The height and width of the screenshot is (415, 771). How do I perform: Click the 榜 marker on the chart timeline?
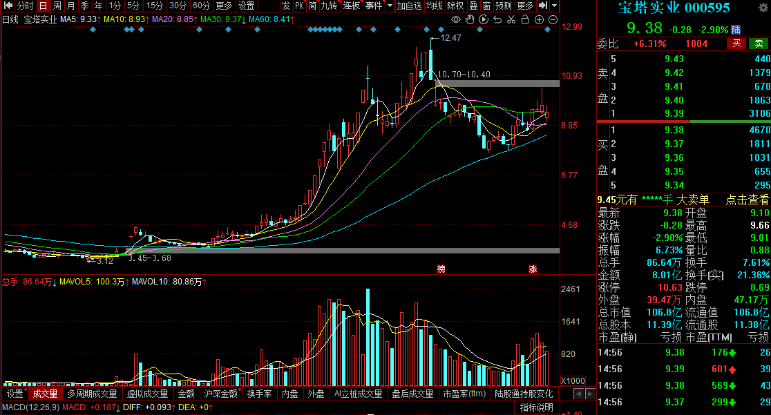[x=441, y=268]
